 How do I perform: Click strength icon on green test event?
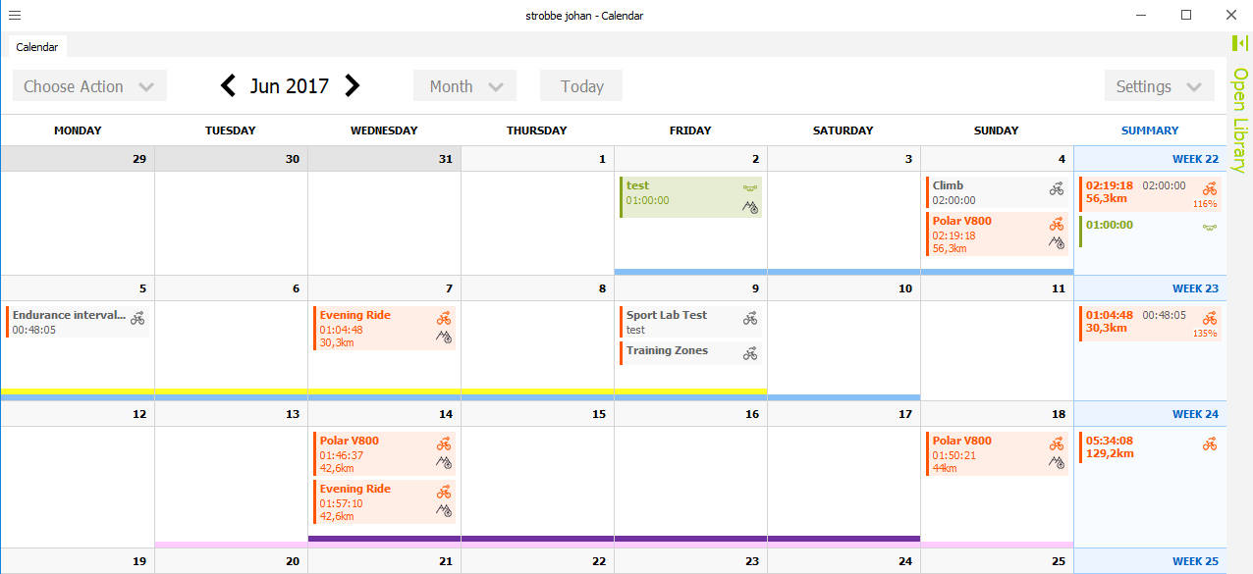click(x=750, y=186)
